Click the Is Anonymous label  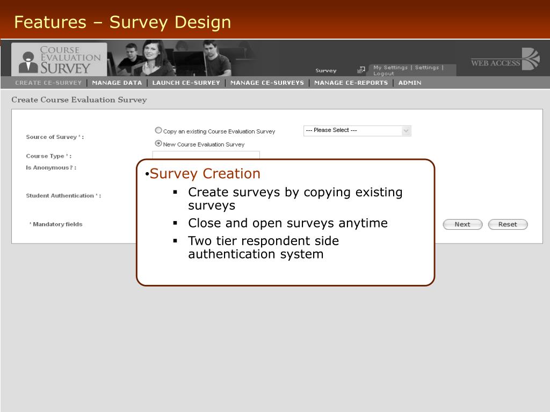(x=51, y=167)
